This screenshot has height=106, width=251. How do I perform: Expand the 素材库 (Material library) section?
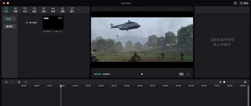coord(10,26)
